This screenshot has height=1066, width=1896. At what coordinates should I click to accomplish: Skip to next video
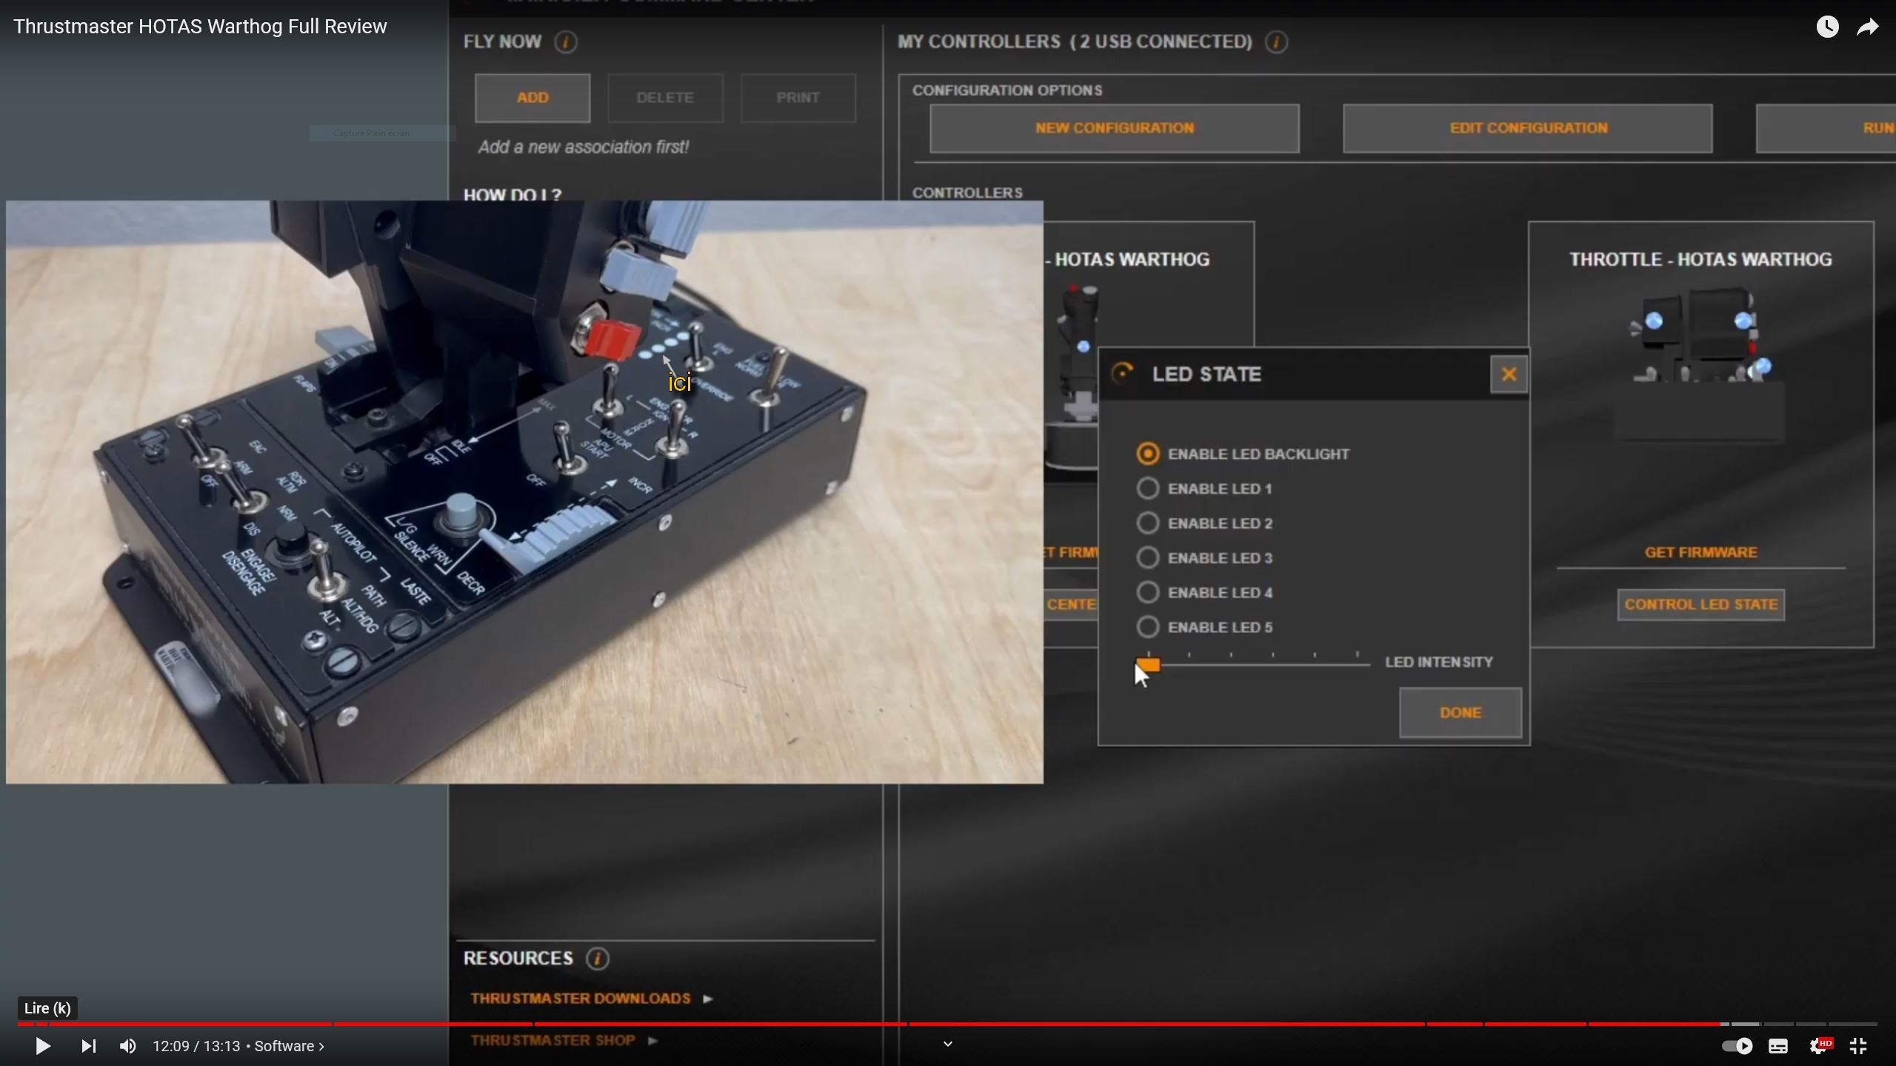88,1046
